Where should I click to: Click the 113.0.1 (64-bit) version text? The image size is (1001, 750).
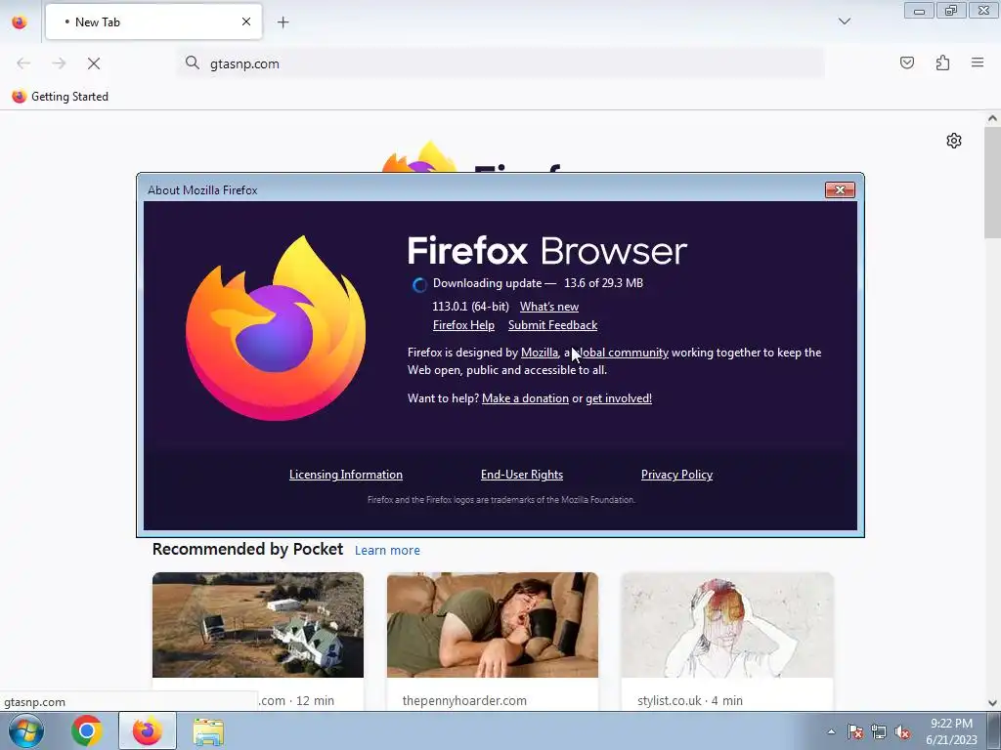(470, 307)
